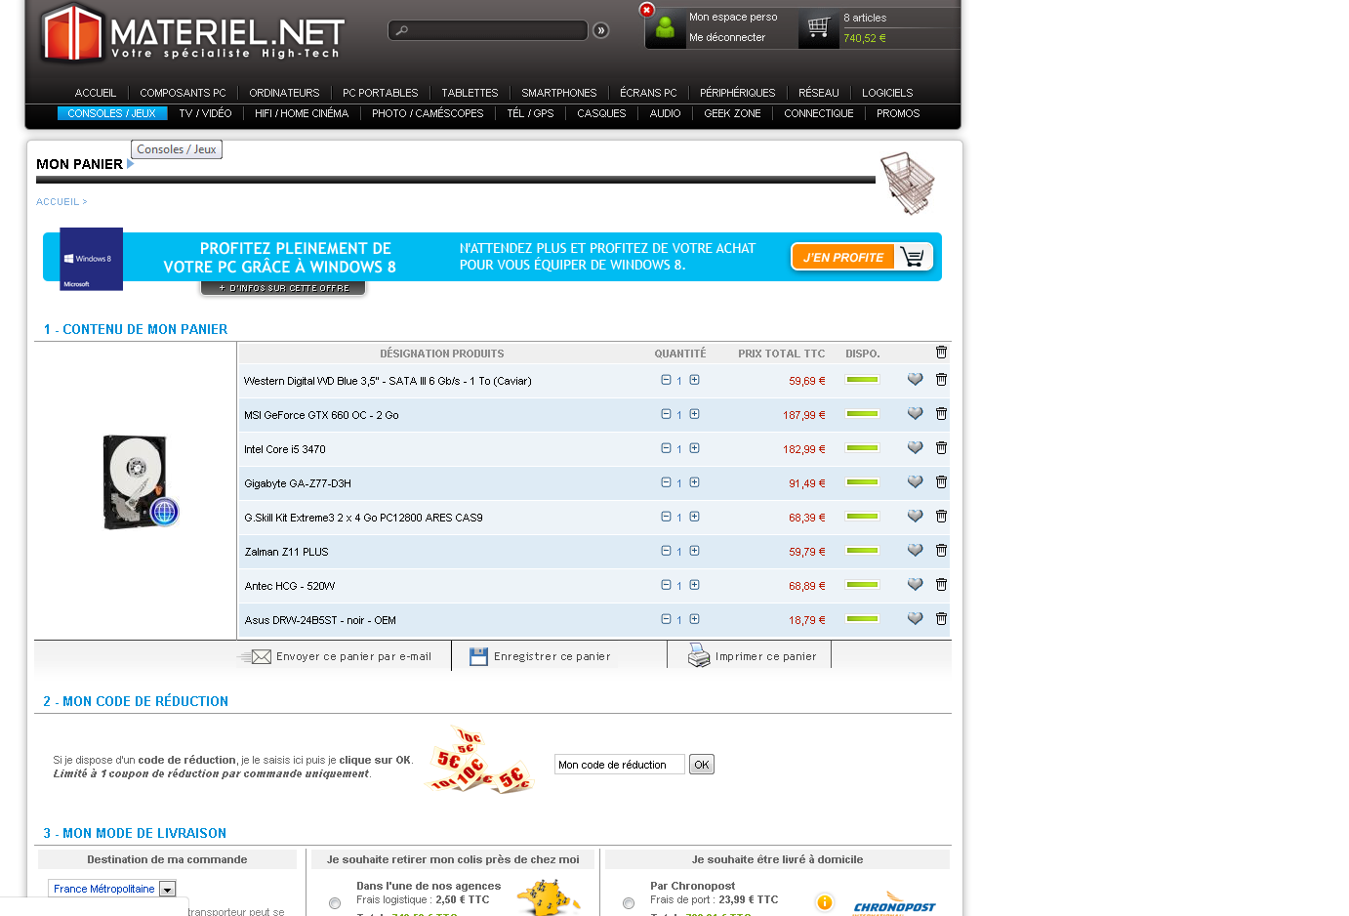Open the France Métropolitaine destination dropdown
The height and width of the screenshot is (916, 1349).
pyautogui.click(x=112, y=889)
